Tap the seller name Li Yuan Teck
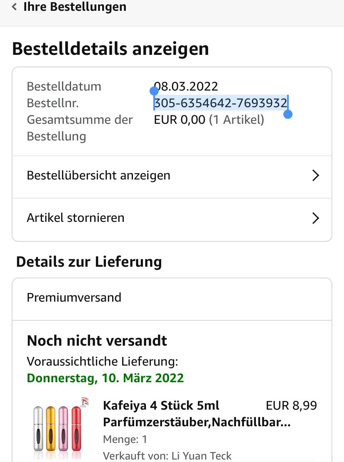The width and height of the screenshot is (344, 462). [201, 456]
